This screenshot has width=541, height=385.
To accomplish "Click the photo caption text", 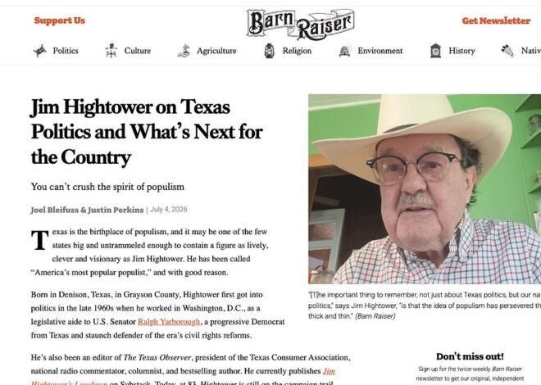I will 425,306.
